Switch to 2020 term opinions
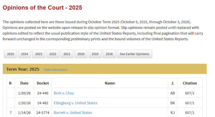Viewport: 215px width, 117px height. [81, 54]
